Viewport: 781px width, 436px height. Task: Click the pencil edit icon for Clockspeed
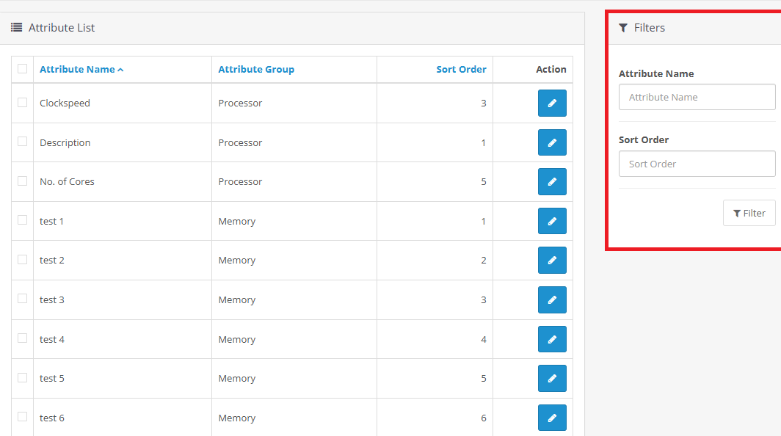pos(552,103)
